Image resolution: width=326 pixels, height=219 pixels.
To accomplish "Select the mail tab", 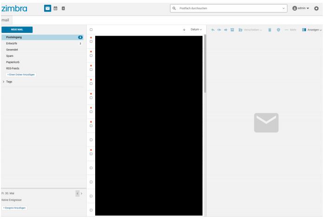I will (x=6, y=20).
